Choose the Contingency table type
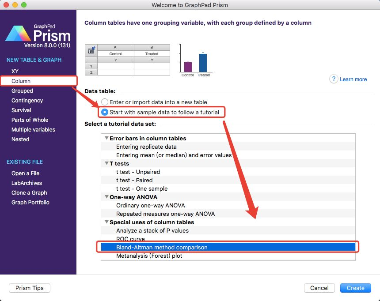 (x=27, y=100)
